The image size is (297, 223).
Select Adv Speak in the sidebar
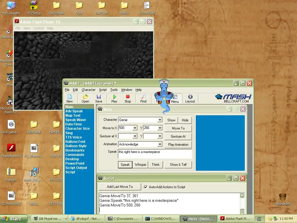point(74,111)
